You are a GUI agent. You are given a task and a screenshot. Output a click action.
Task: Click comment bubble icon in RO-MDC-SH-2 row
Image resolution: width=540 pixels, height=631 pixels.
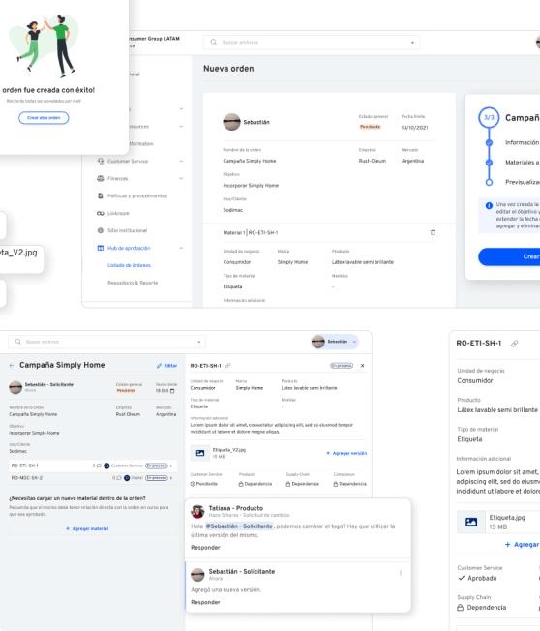point(119,478)
